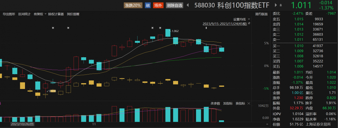The height and width of the screenshot is (128, 338).
Task: Click the date label 2023/10/26/四
Action: click(22, 124)
